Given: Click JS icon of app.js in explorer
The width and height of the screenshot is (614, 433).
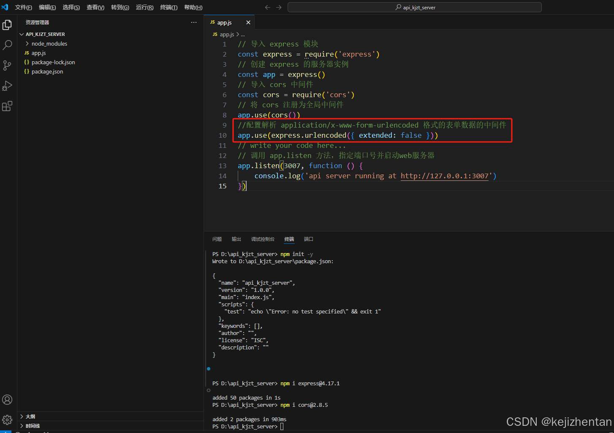Looking at the screenshot, I should [27, 53].
